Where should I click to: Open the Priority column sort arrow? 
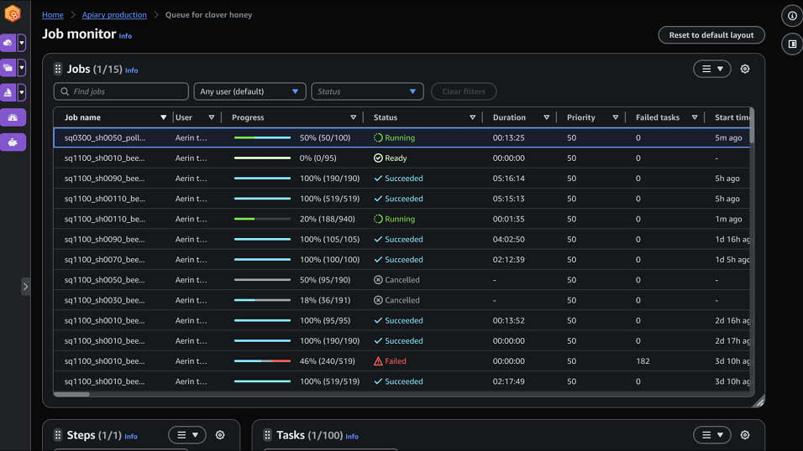click(616, 117)
